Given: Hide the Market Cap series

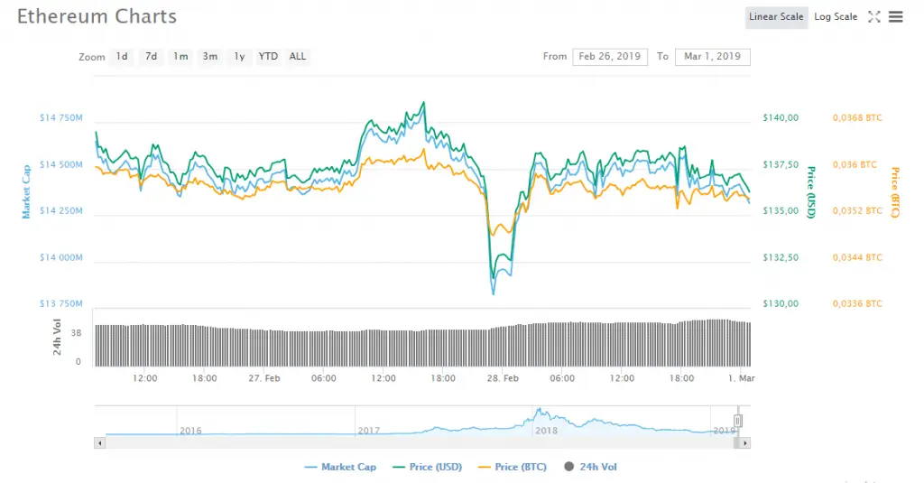Looking at the screenshot, I should point(340,467).
